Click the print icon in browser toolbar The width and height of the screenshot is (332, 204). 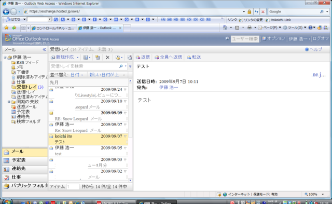250,28
